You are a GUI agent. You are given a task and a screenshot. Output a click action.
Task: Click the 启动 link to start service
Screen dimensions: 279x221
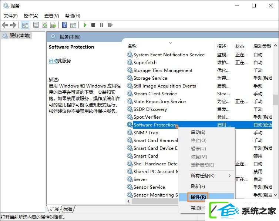53,61
